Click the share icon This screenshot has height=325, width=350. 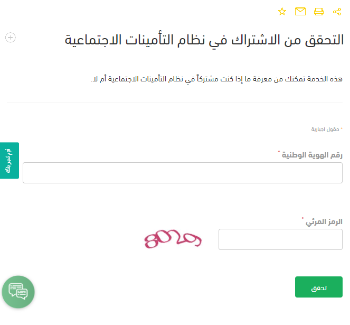pyautogui.click(x=337, y=12)
